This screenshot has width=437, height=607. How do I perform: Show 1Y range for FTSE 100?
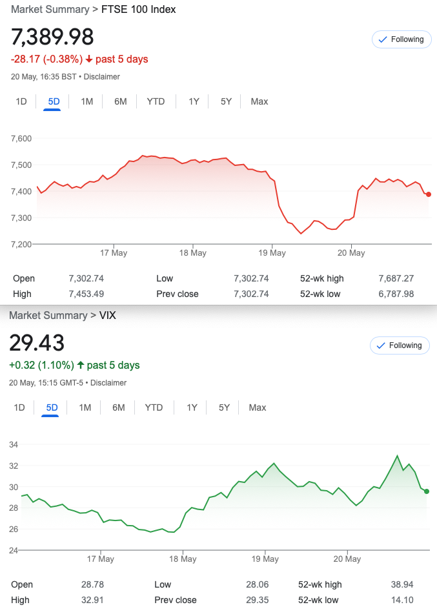(194, 102)
